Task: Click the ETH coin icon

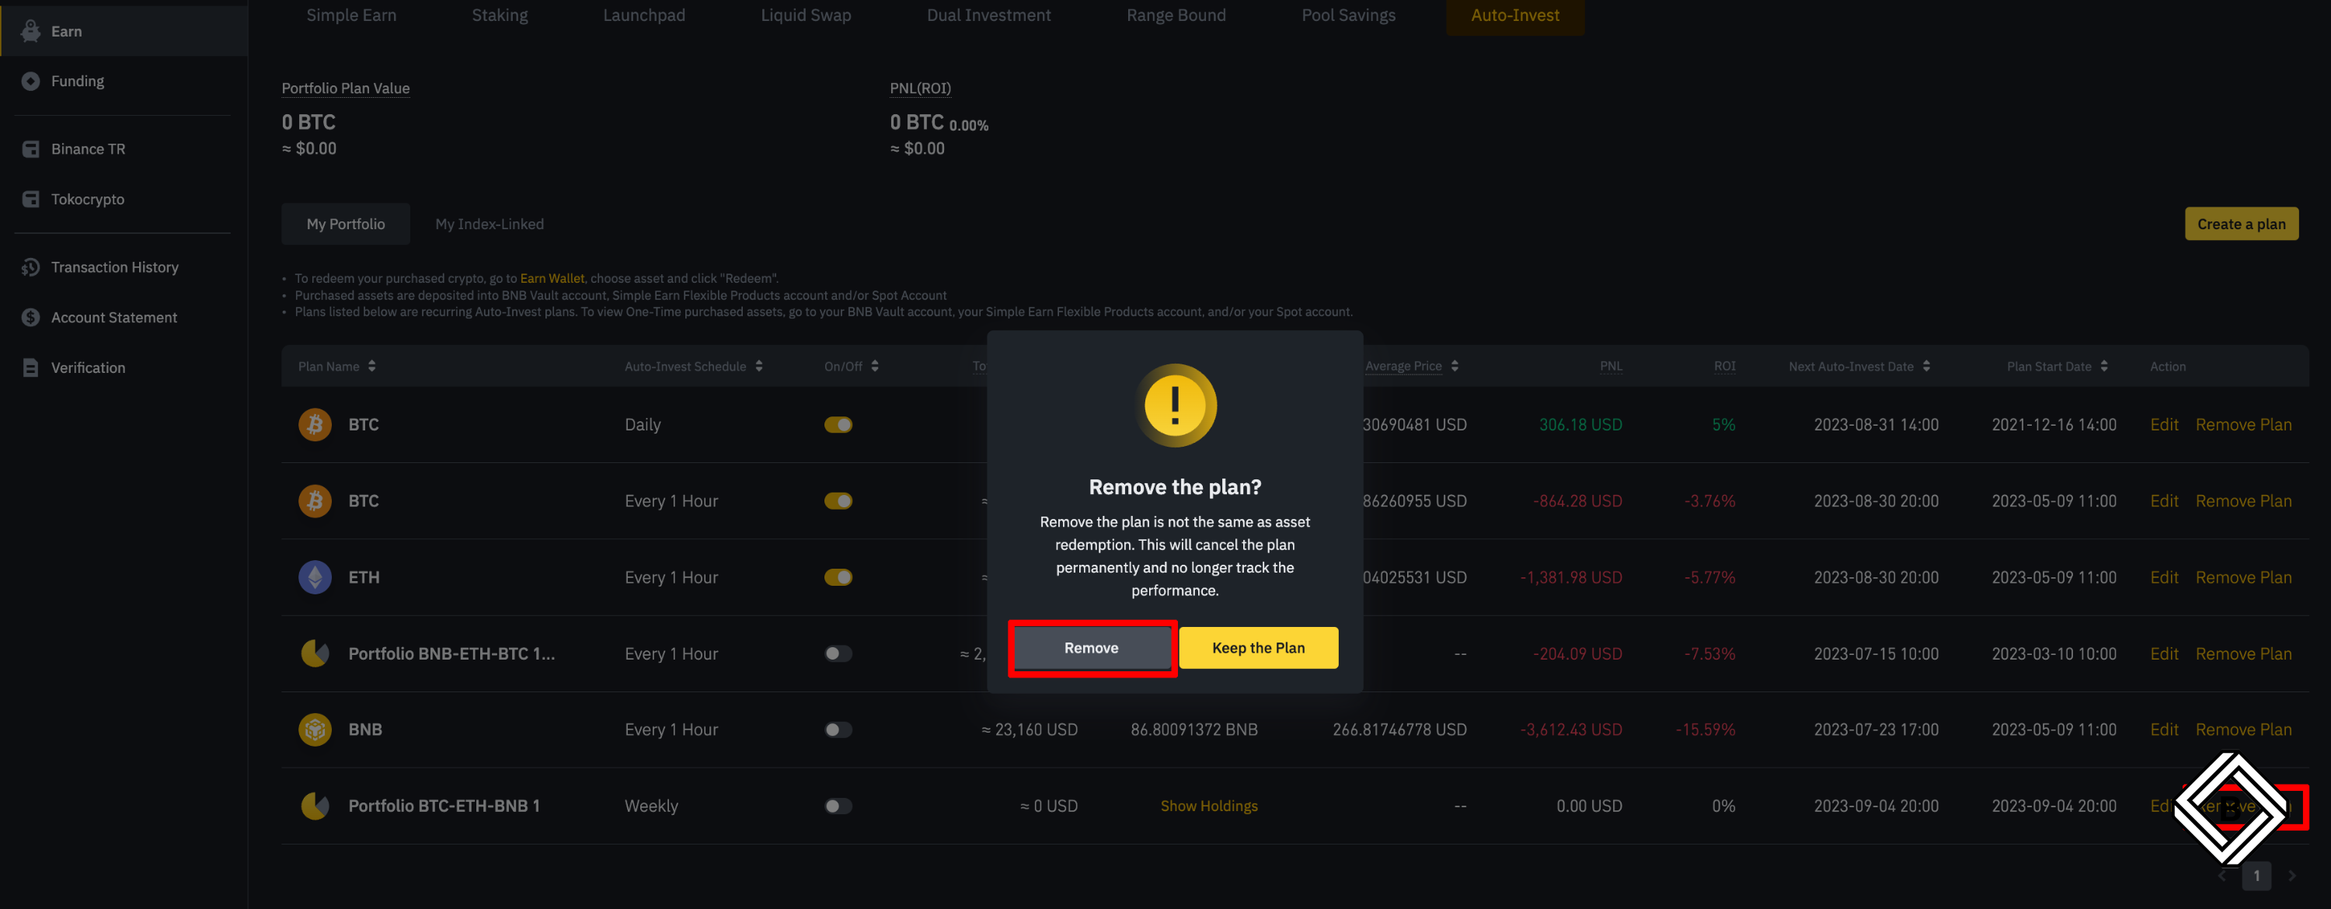Action: pos(315,577)
